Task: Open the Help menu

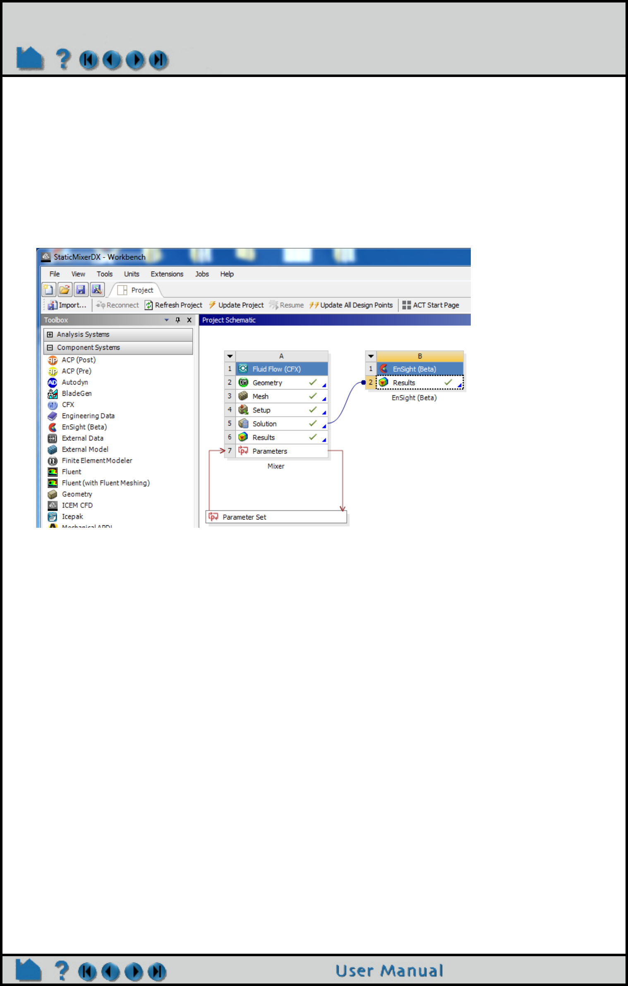Action: 227,274
